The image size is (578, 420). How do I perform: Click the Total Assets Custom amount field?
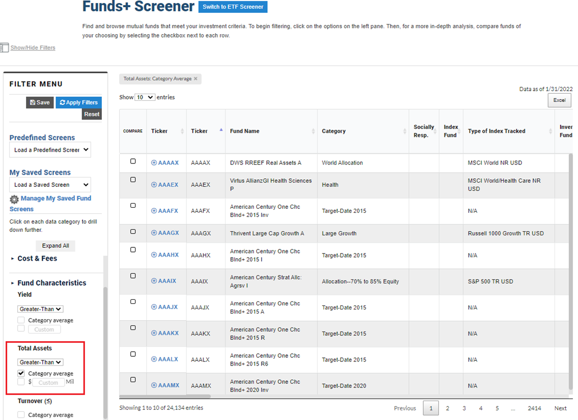coord(48,382)
